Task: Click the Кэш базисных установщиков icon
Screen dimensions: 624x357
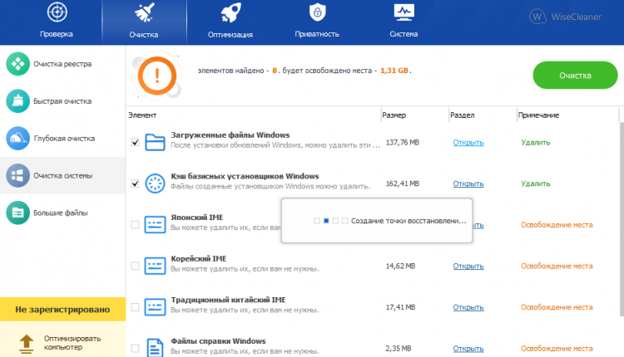Action: point(155,183)
